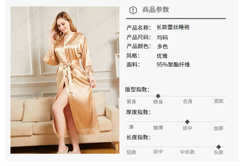Choose 宽松 on the fit scale

tap(219, 101)
